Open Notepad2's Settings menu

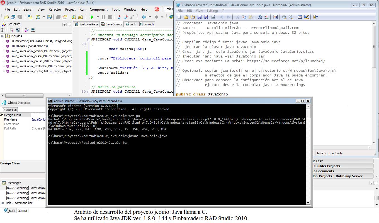coord(212,11)
